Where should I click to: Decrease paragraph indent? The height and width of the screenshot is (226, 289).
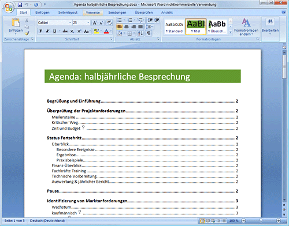click(x=150, y=20)
